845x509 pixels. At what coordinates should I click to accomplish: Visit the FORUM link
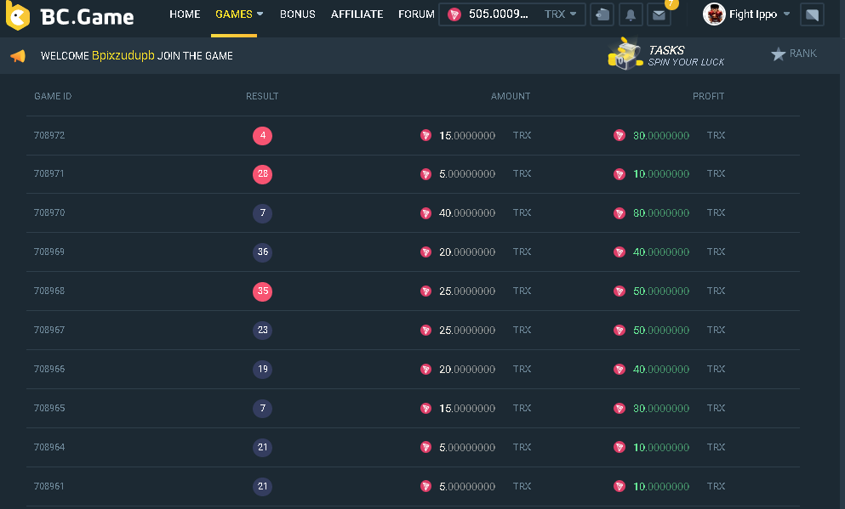416,14
